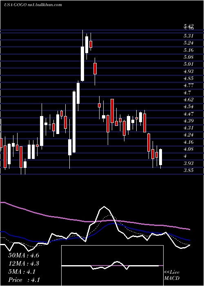Click the Price : 4.1 readout

(x=24, y=280)
